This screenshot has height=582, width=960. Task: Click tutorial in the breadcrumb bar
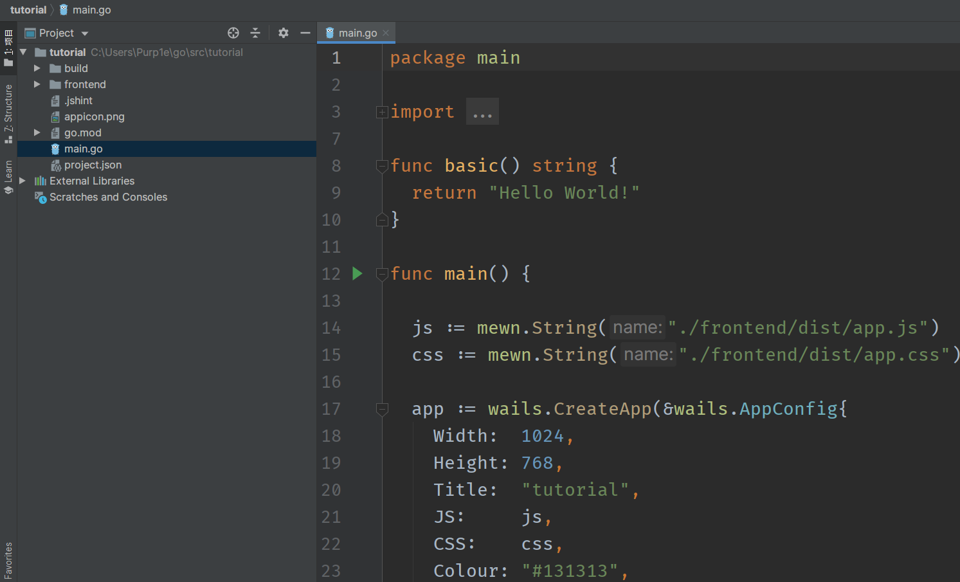click(x=28, y=10)
